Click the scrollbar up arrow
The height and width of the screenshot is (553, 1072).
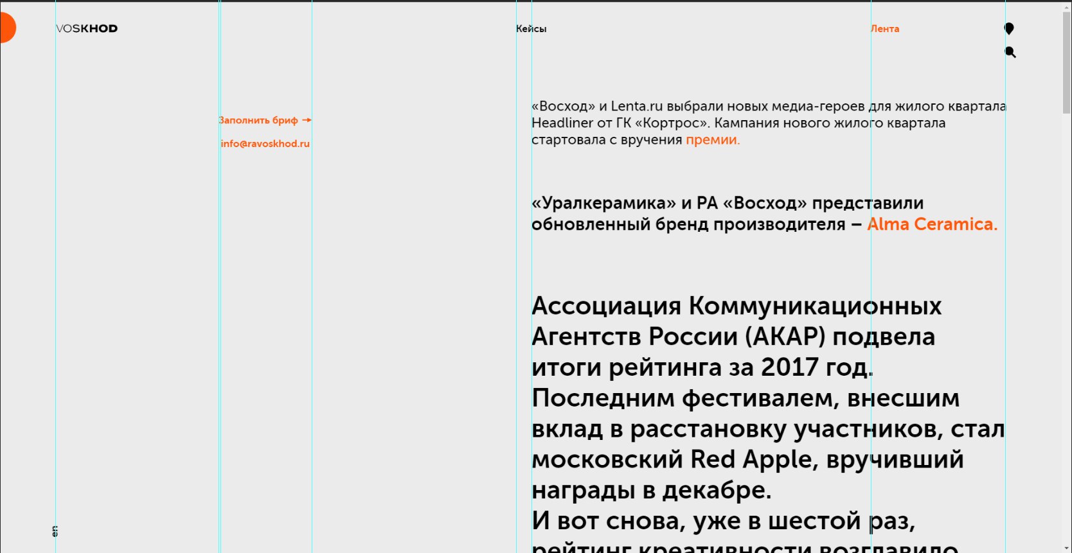coord(1066,6)
